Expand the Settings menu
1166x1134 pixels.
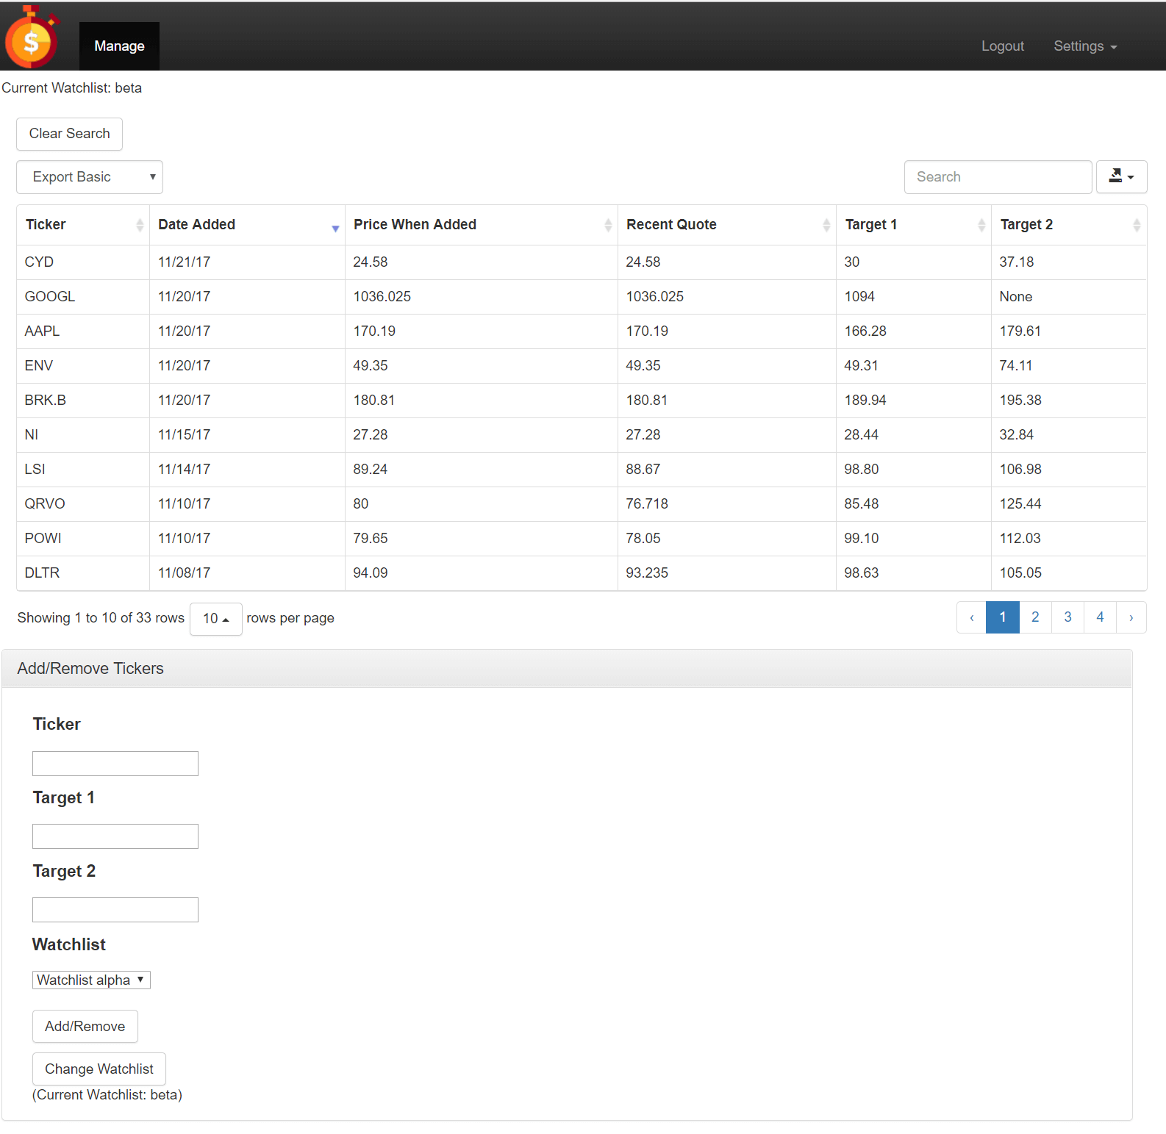pos(1085,46)
